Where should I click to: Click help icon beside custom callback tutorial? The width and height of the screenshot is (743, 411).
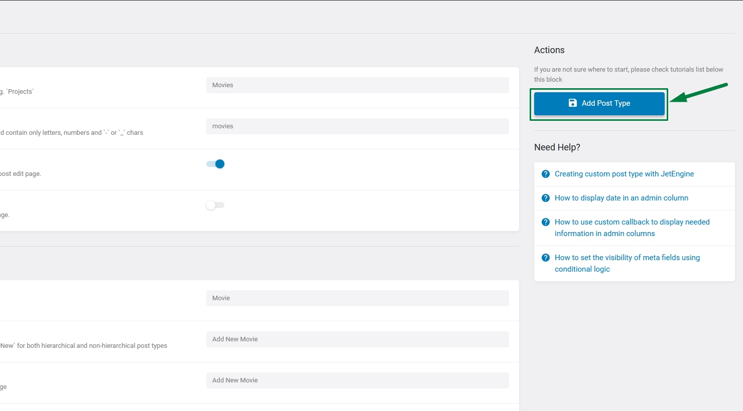(546, 222)
